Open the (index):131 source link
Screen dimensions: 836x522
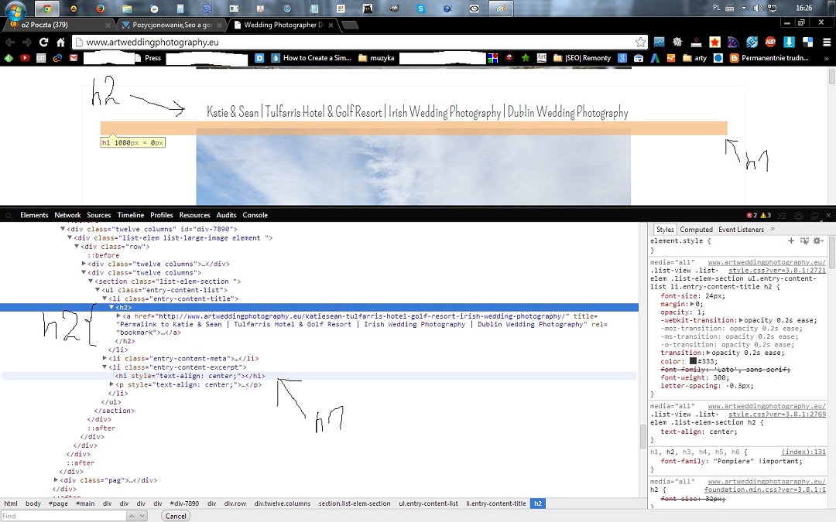click(x=803, y=452)
